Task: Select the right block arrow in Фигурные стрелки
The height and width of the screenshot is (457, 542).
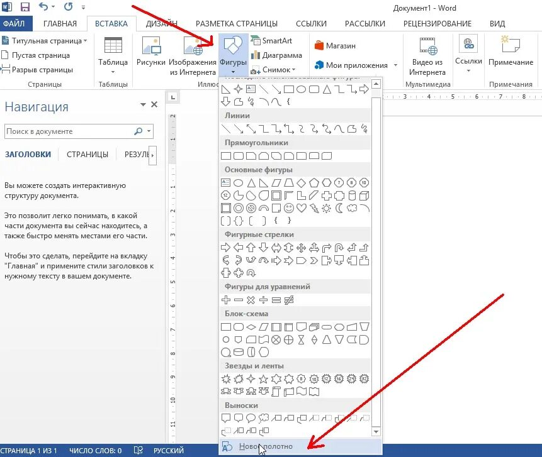Action: tap(226, 248)
